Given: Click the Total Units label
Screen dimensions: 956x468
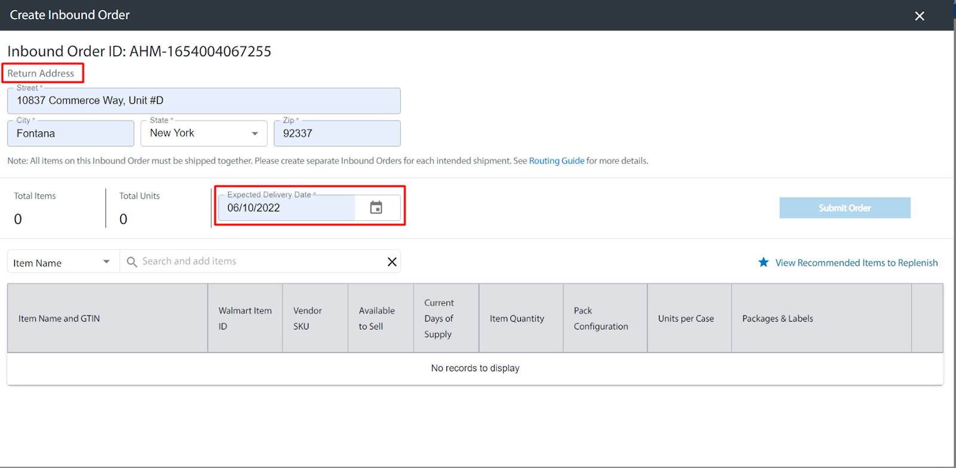Looking at the screenshot, I should coord(139,196).
